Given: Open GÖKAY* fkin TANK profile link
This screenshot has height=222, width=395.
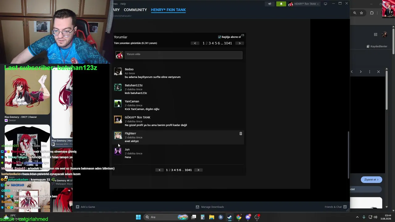Looking at the screenshot, I should pos(137,117).
